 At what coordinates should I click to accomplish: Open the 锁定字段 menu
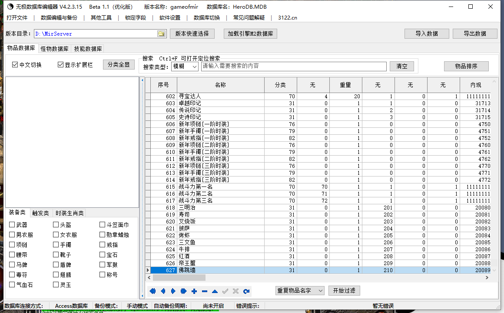[135, 18]
